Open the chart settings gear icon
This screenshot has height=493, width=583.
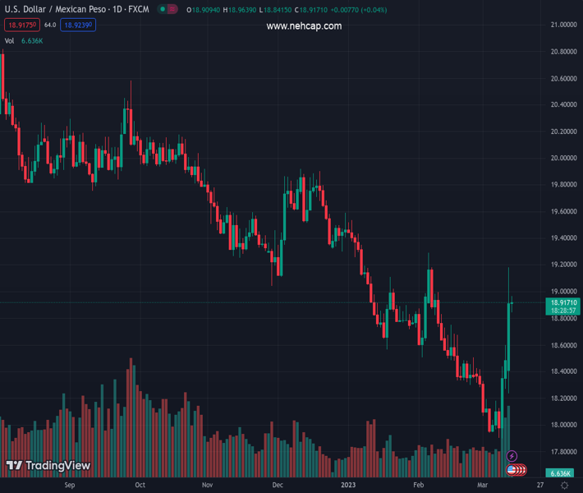564,485
